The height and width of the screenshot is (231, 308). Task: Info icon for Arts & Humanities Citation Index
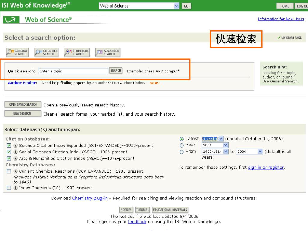[16, 158]
